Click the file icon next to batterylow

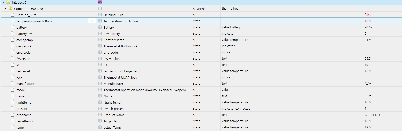(x=13, y=34)
